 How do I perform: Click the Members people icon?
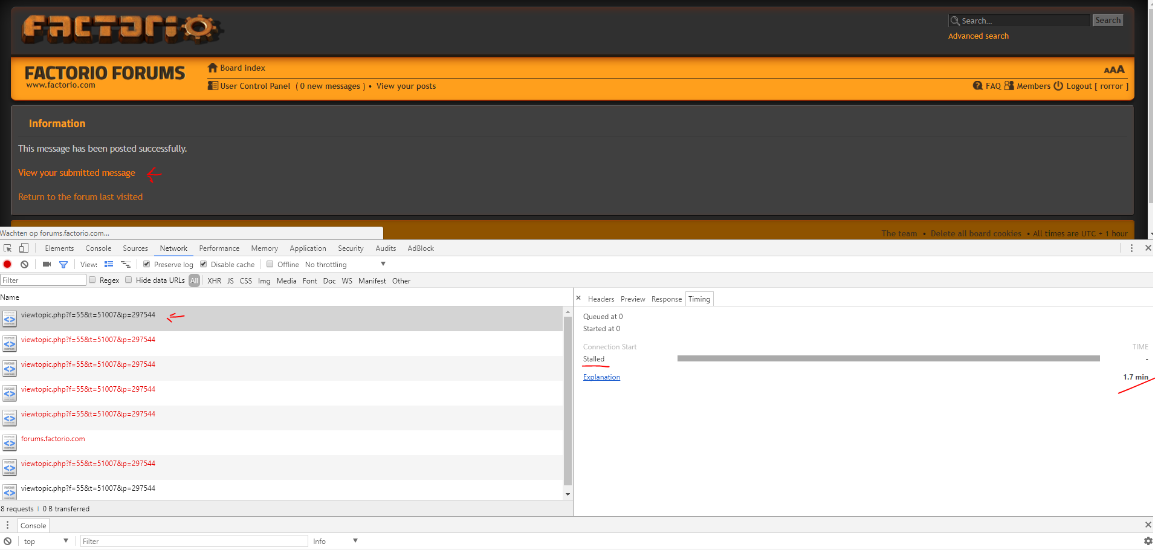tap(1009, 86)
